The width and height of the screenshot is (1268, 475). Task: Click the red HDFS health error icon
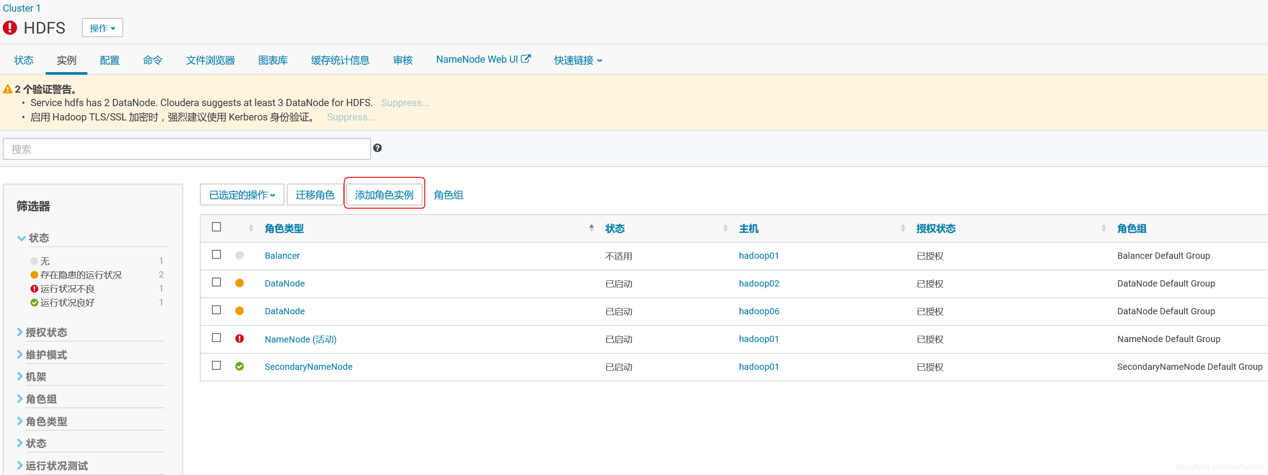click(10, 28)
